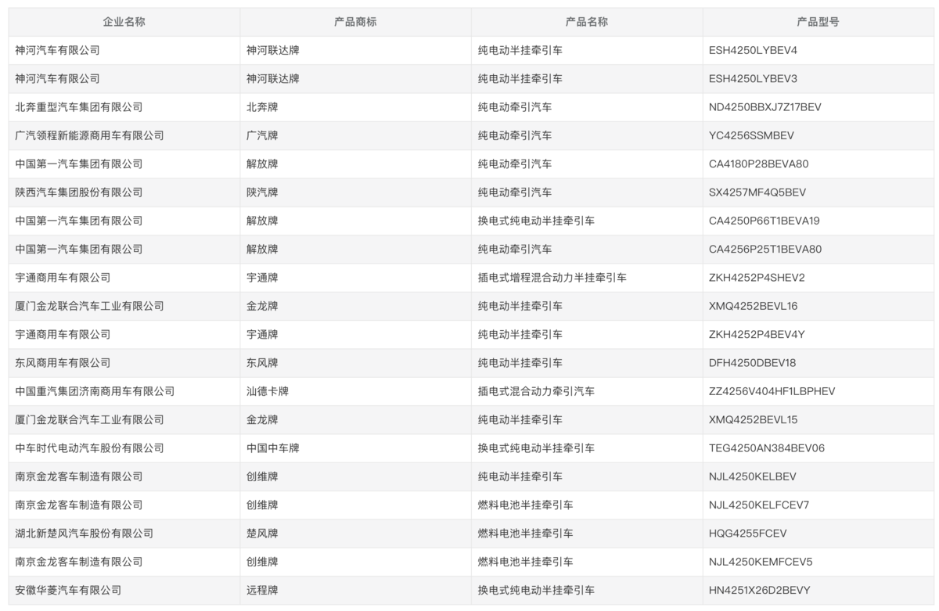This screenshot has height=611, width=939.
Task: Select 插电式混合动力牵引汽车 product name cell
Action: tap(536, 391)
